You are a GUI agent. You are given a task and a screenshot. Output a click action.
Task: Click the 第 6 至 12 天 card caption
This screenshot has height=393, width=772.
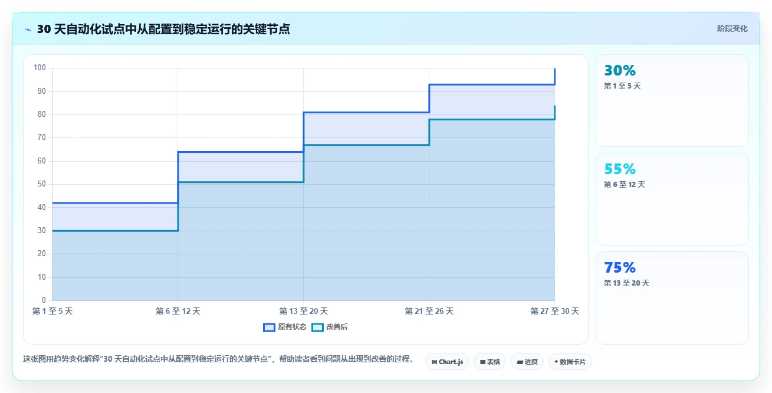click(625, 185)
